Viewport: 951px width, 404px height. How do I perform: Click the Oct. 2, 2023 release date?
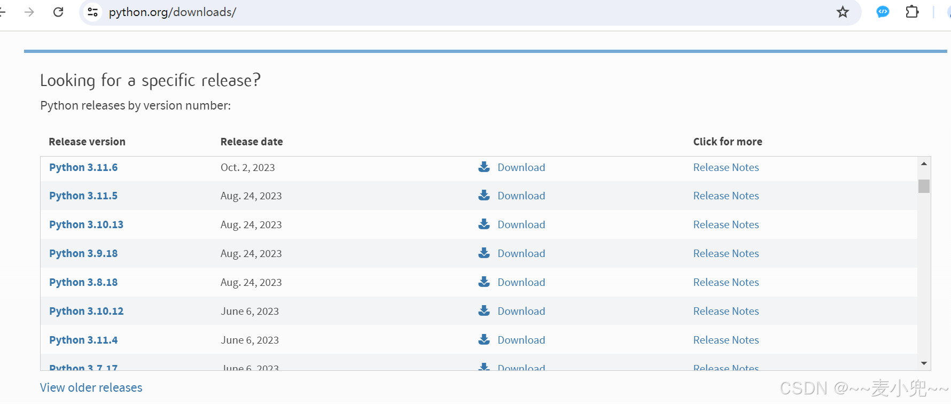(248, 167)
